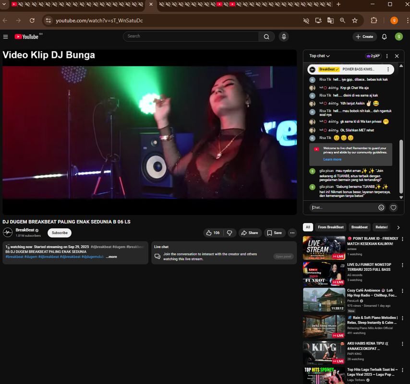The image size is (410, 384).
Task: Select the Related filter chip
Action: (382, 227)
